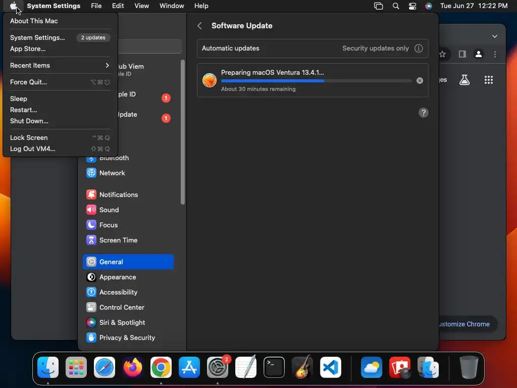Open App Store from the Dock
This screenshot has height=388, width=517.
click(x=189, y=367)
